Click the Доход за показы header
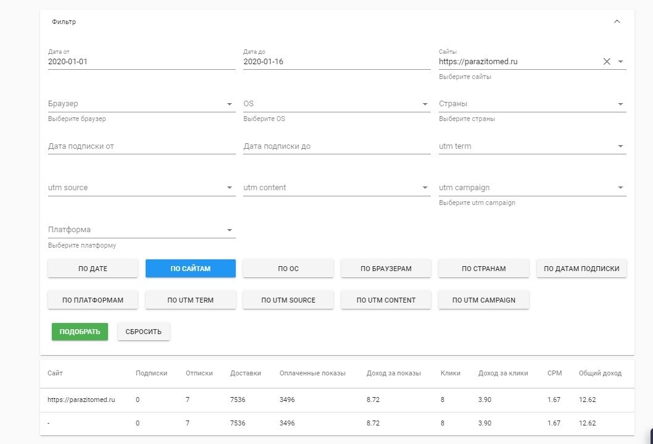Image resolution: width=653 pixels, height=444 pixels. point(394,373)
